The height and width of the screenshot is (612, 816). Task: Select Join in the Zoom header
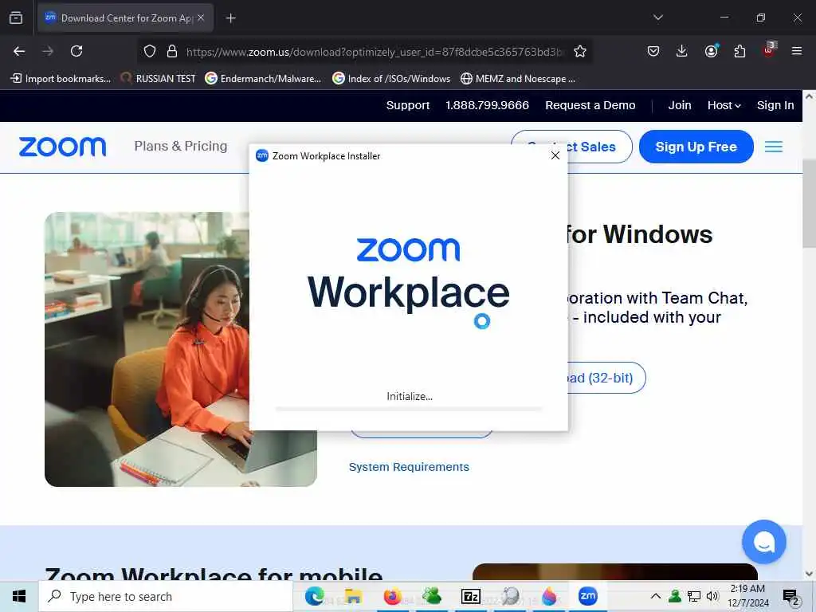coord(680,105)
